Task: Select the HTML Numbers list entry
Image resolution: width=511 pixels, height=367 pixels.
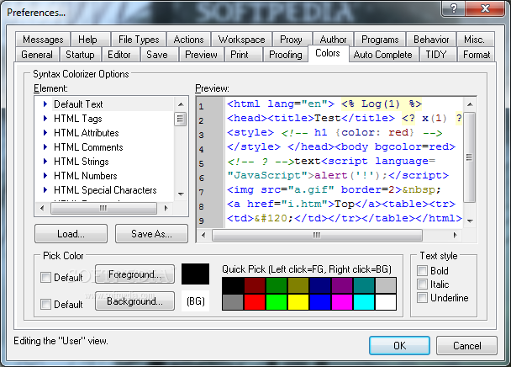Action: pyautogui.click(x=86, y=176)
